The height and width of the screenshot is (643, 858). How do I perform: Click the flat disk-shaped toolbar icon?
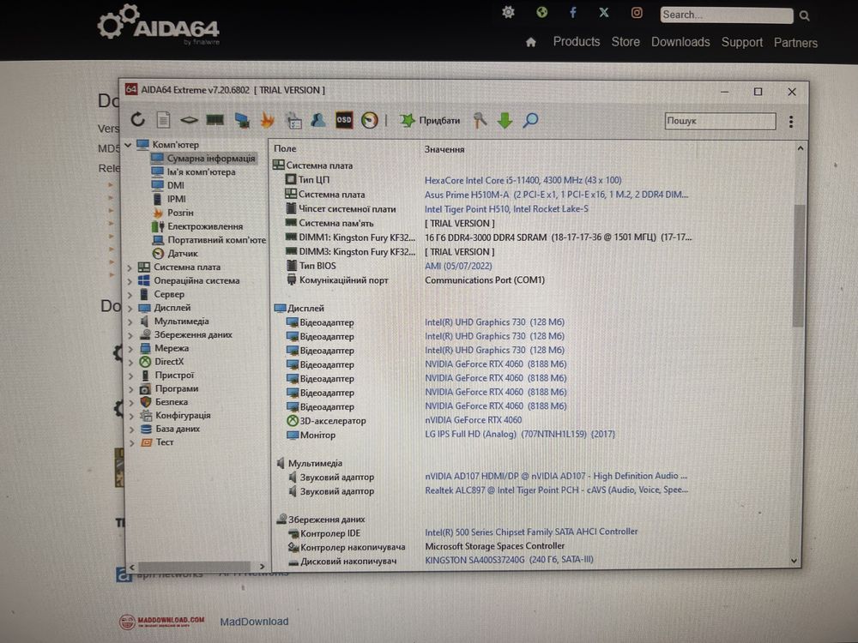189,120
